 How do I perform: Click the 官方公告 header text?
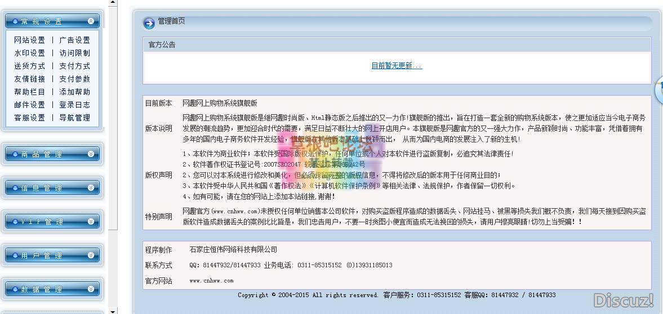(162, 45)
